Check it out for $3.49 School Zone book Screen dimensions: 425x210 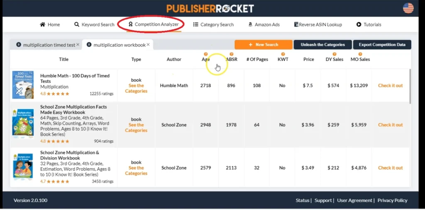tap(390, 168)
